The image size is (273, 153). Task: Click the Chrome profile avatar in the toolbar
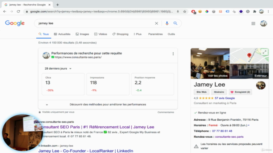(x=261, y=11)
